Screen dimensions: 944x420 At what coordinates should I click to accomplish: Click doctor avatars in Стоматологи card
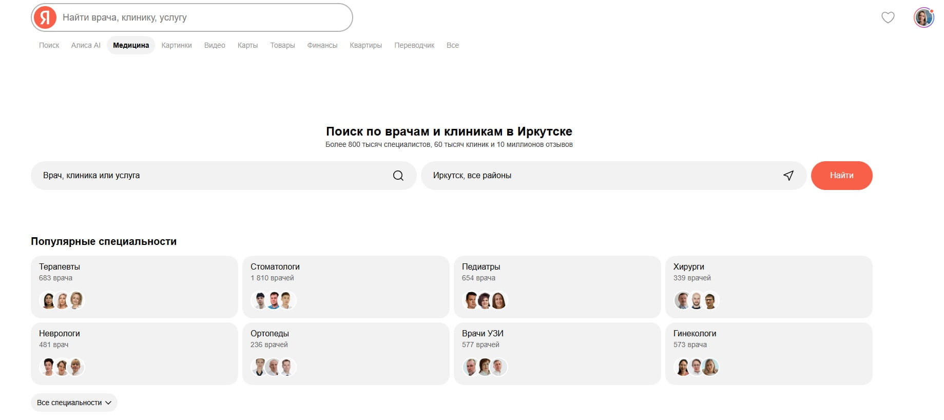tap(273, 300)
